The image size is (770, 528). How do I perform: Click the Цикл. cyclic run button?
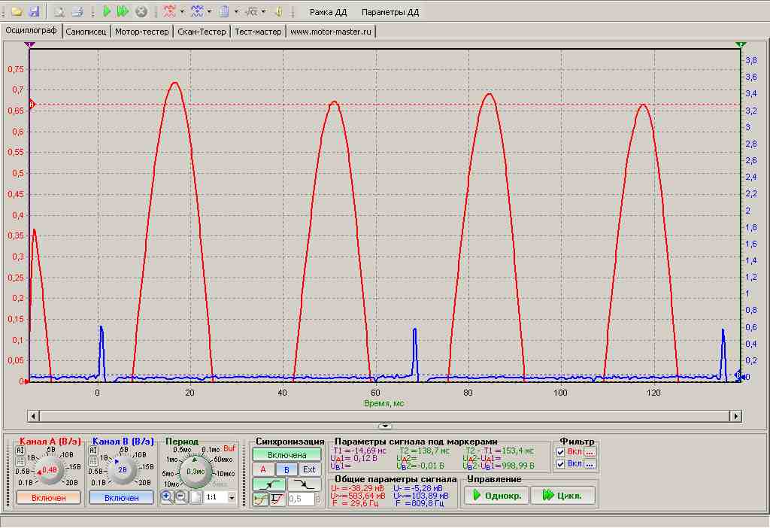pos(562,496)
